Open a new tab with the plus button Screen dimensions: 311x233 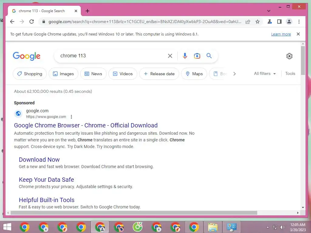(x=87, y=11)
